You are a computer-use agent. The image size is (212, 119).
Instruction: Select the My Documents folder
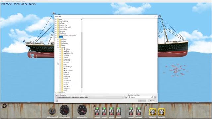pyautogui.click(x=68, y=71)
